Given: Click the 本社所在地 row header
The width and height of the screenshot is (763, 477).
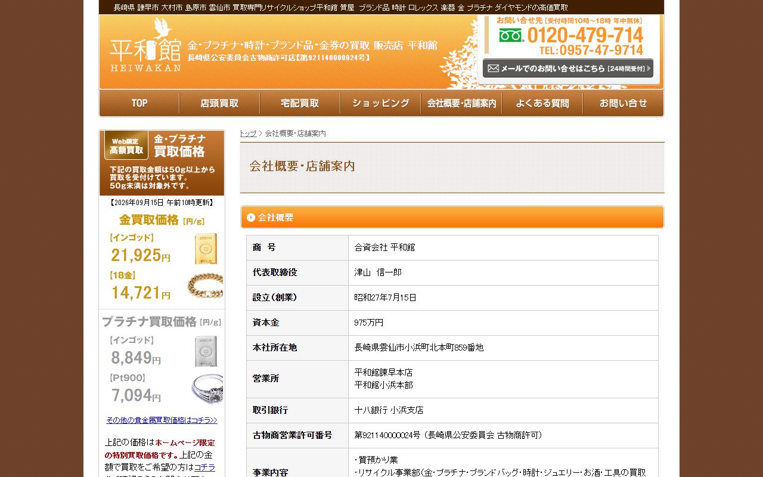Looking at the screenshot, I should pyautogui.click(x=297, y=348).
